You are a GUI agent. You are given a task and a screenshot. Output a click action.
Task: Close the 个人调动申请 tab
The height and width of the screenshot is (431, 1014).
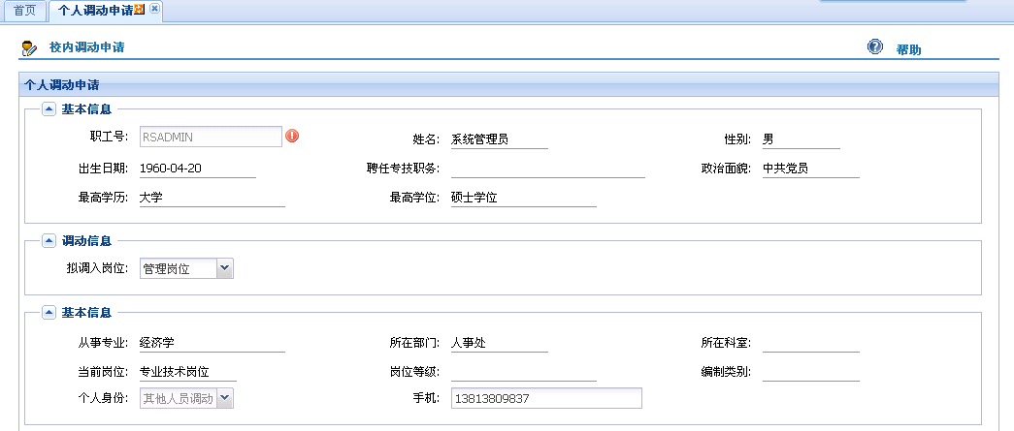click(x=154, y=10)
